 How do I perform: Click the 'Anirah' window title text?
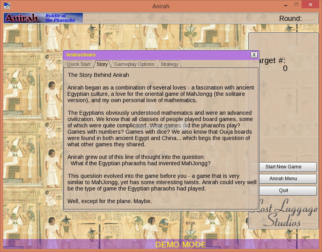pyautogui.click(x=161, y=6)
